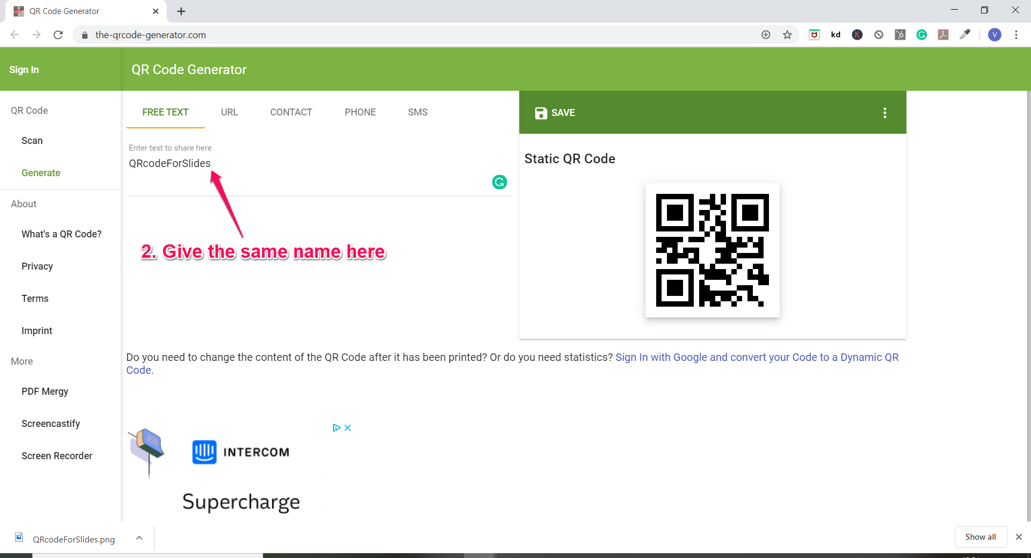The height and width of the screenshot is (558, 1031).
Task: Open the Privacy page
Action: pyautogui.click(x=37, y=266)
